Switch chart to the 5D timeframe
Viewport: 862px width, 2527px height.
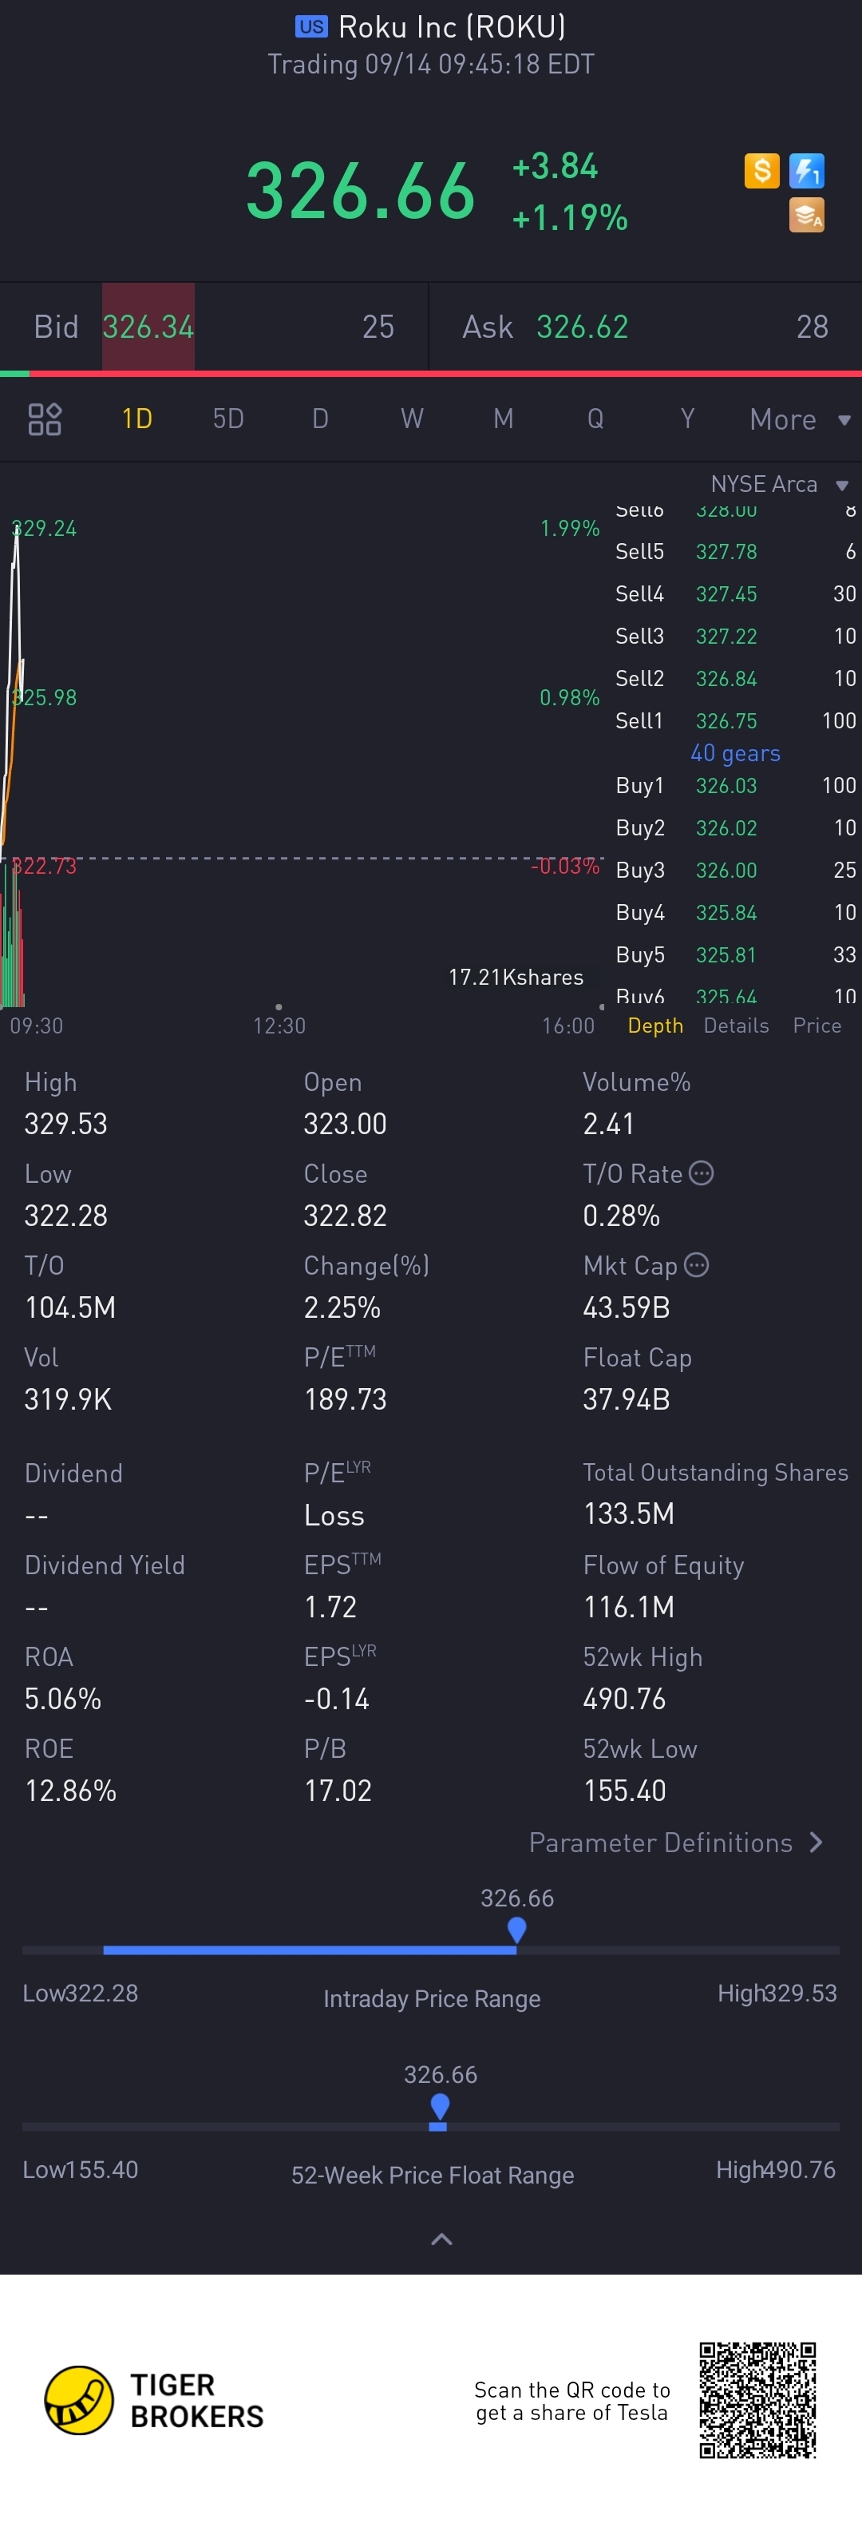pos(227,419)
